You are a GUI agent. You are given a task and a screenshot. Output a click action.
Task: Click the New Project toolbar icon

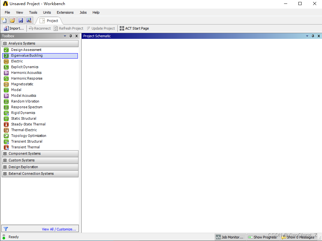pos(4,20)
